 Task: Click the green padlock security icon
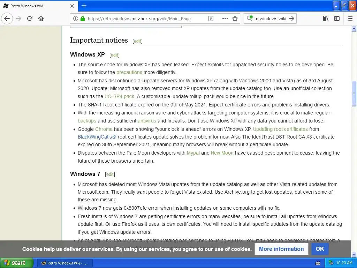click(x=83, y=18)
